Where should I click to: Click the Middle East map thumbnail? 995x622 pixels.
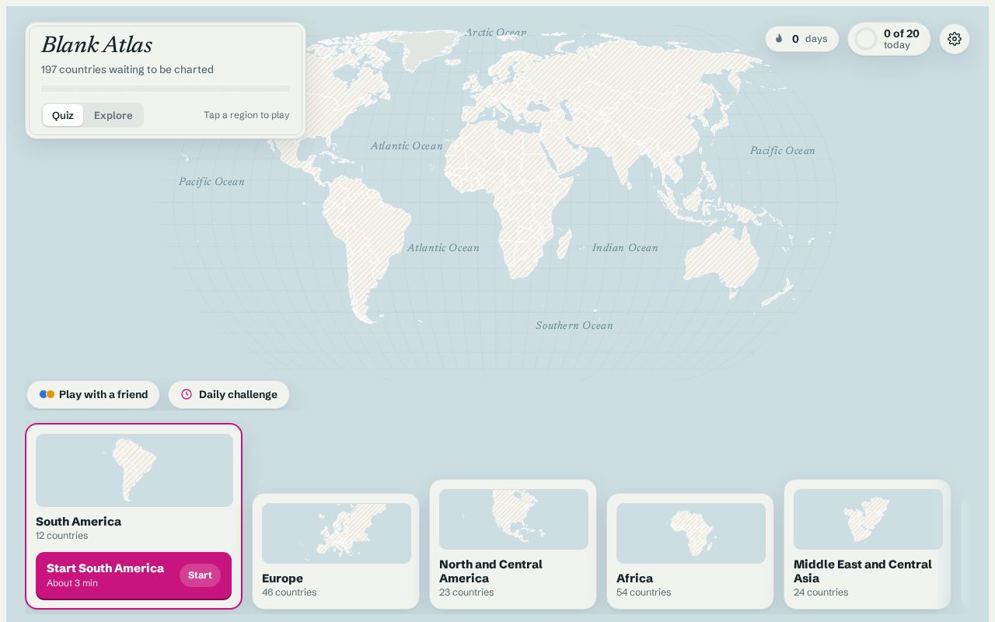(868, 519)
